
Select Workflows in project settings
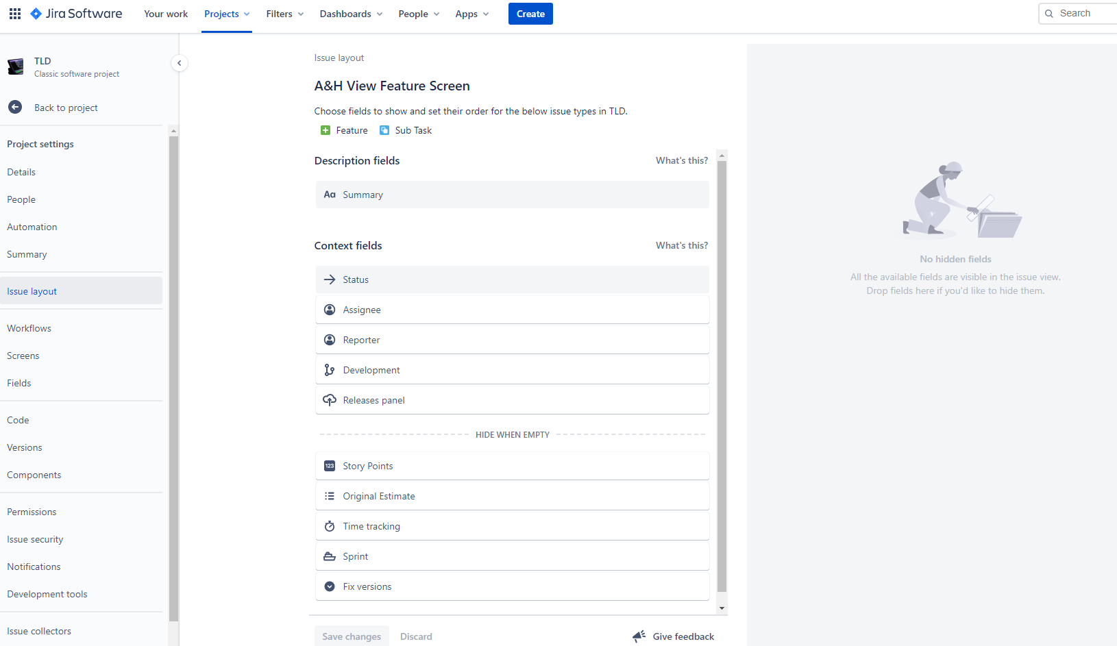(29, 328)
